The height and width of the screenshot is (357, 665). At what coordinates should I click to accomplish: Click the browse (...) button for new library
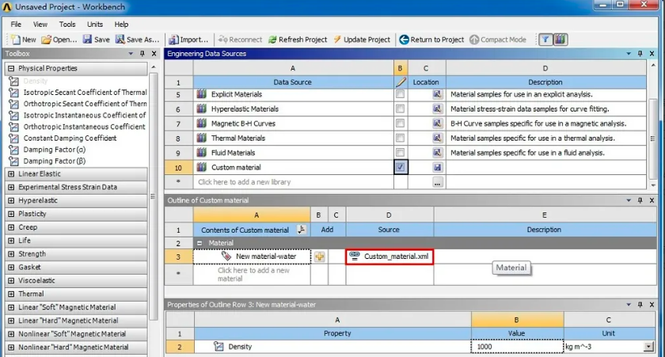[437, 182]
